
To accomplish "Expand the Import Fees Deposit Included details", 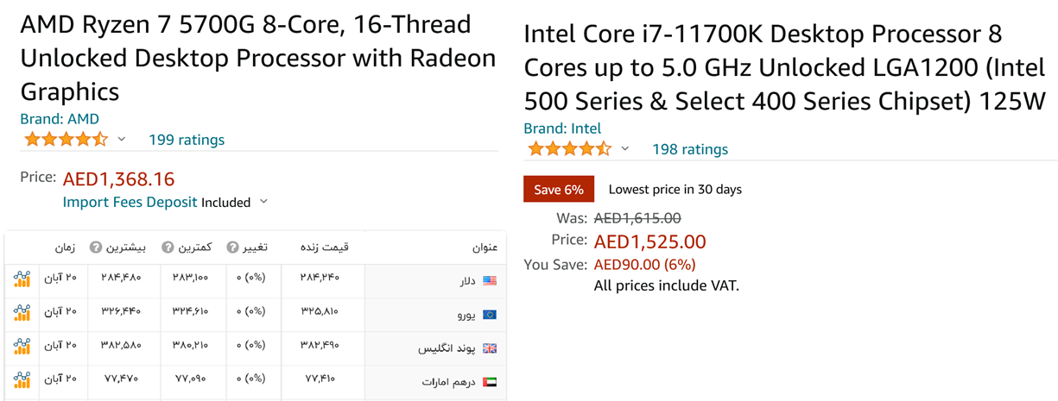I will [x=263, y=202].
